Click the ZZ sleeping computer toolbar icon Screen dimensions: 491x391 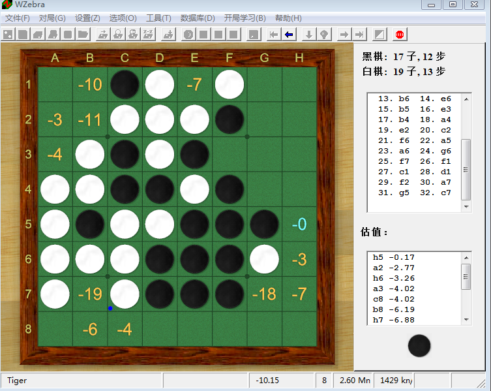pos(149,34)
